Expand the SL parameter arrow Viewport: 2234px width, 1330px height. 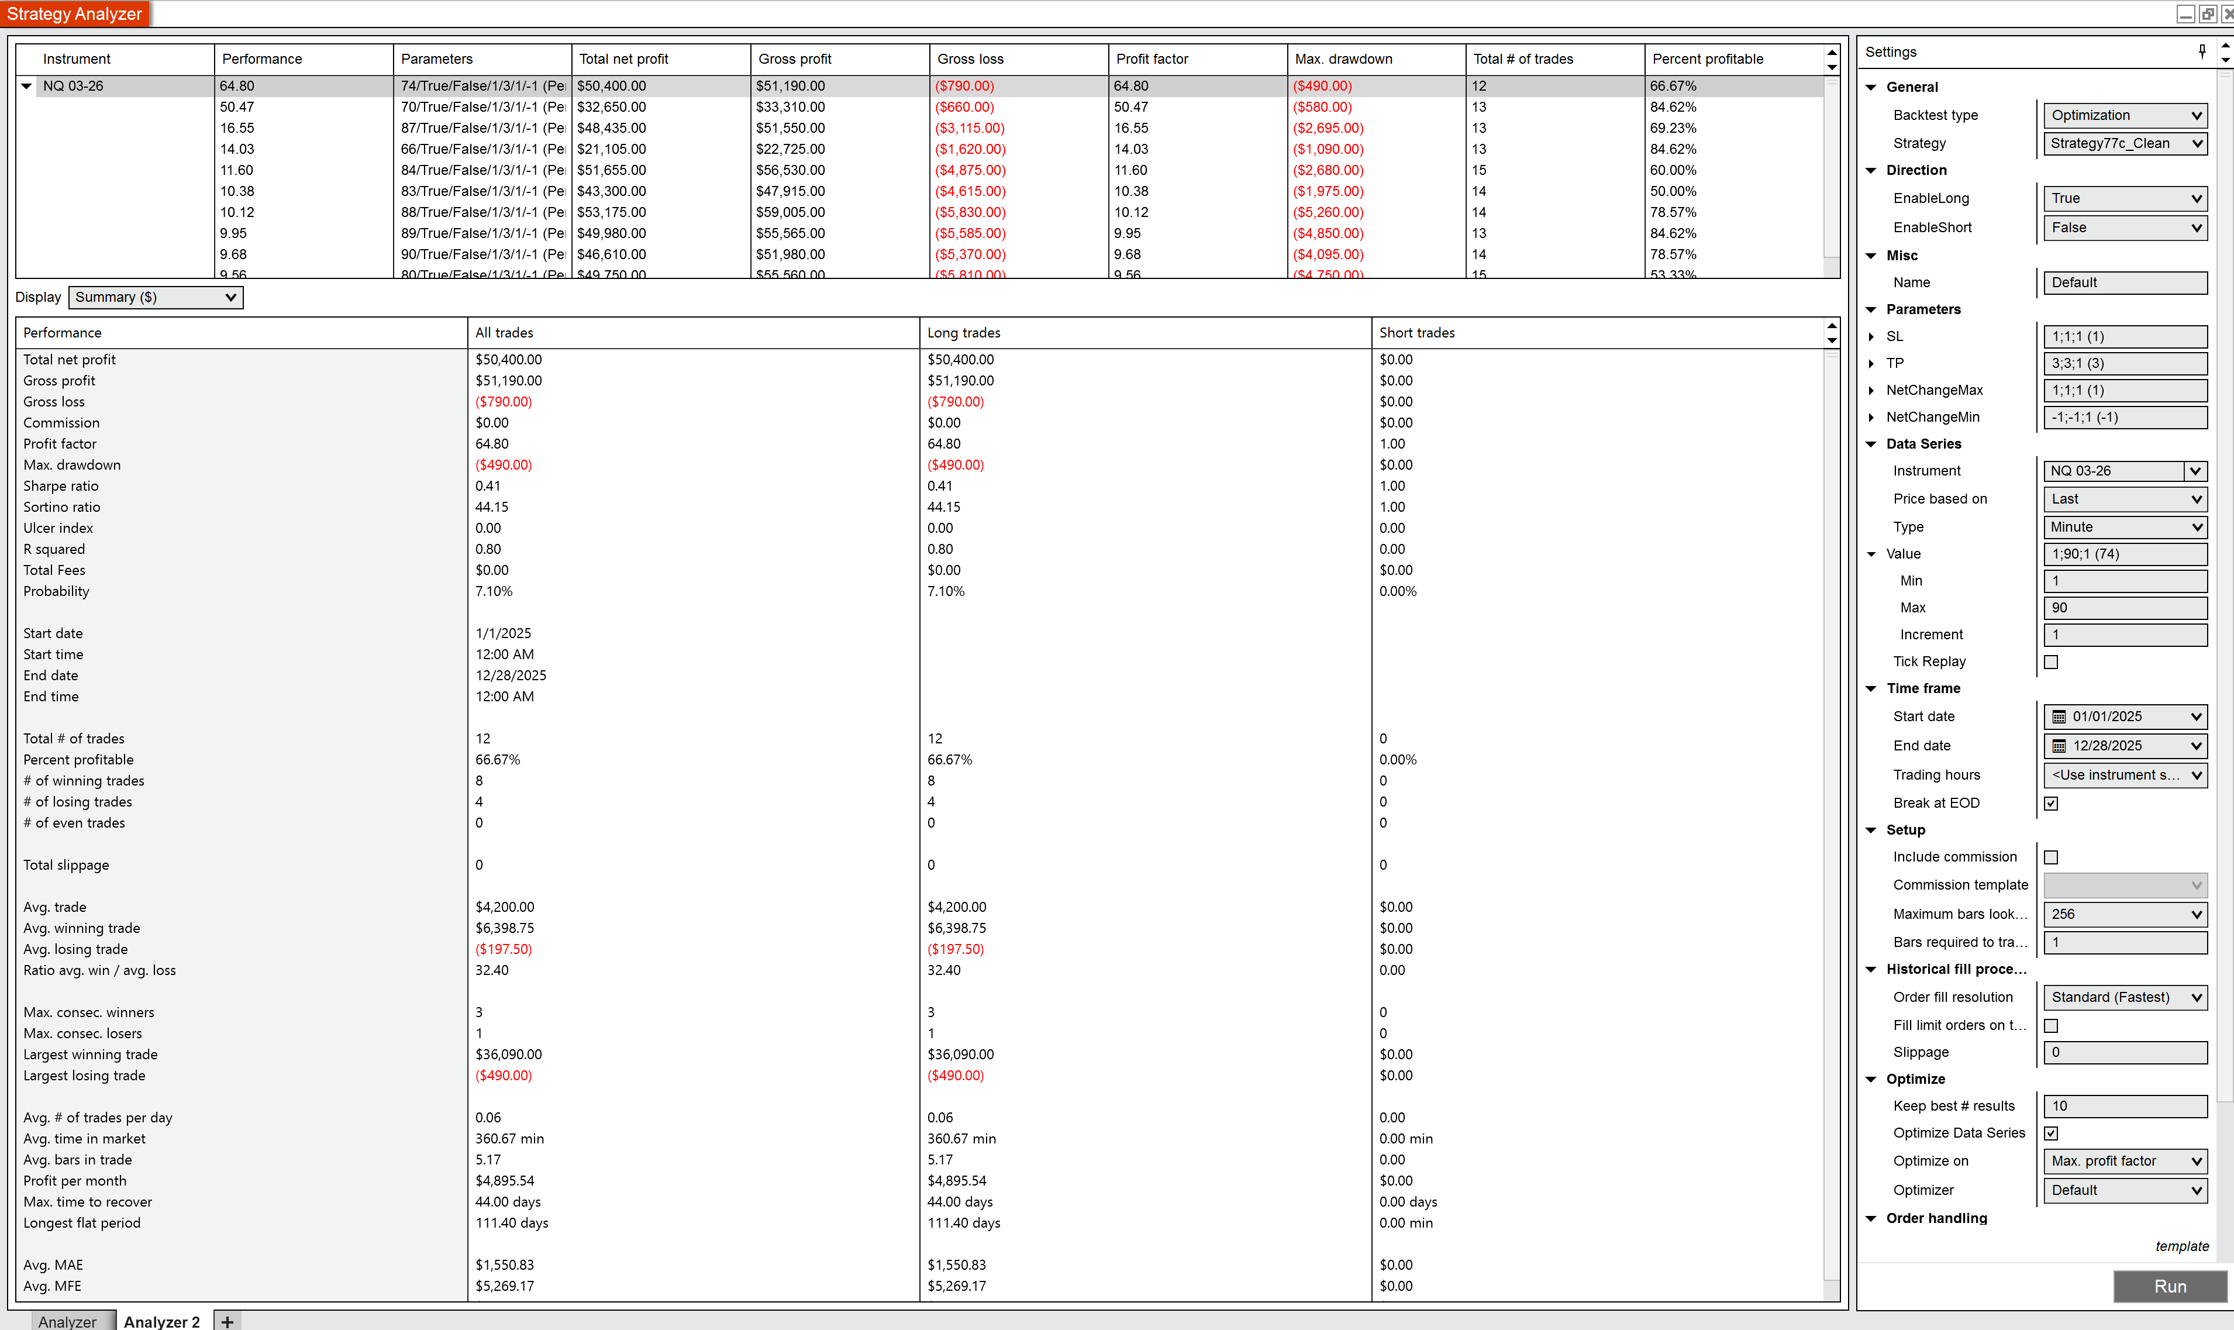coord(1871,337)
